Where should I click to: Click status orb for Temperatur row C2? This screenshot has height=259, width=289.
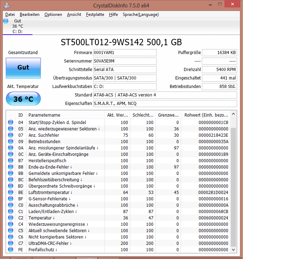[11, 218]
